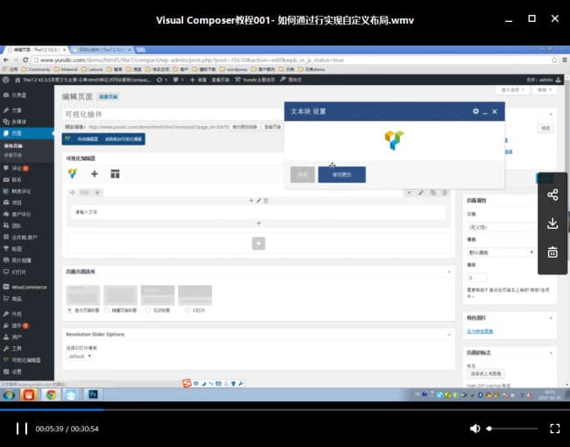Switch to the first browser tab
570x447 pixels.
(x=36, y=49)
